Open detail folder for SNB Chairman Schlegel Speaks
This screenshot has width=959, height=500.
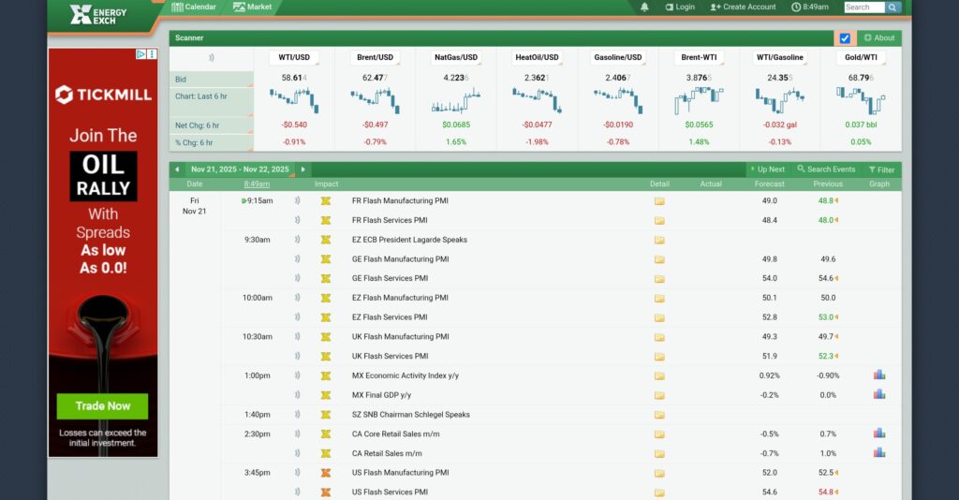659,415
